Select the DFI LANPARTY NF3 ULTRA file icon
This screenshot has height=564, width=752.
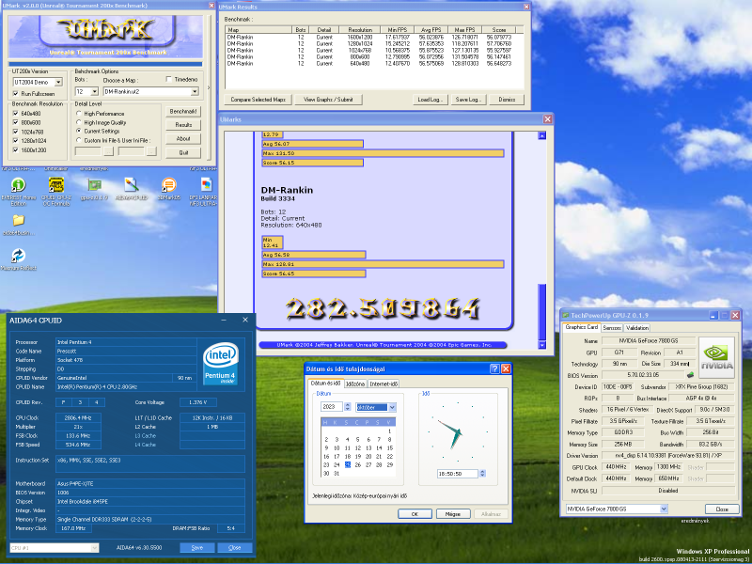(206, 185)
